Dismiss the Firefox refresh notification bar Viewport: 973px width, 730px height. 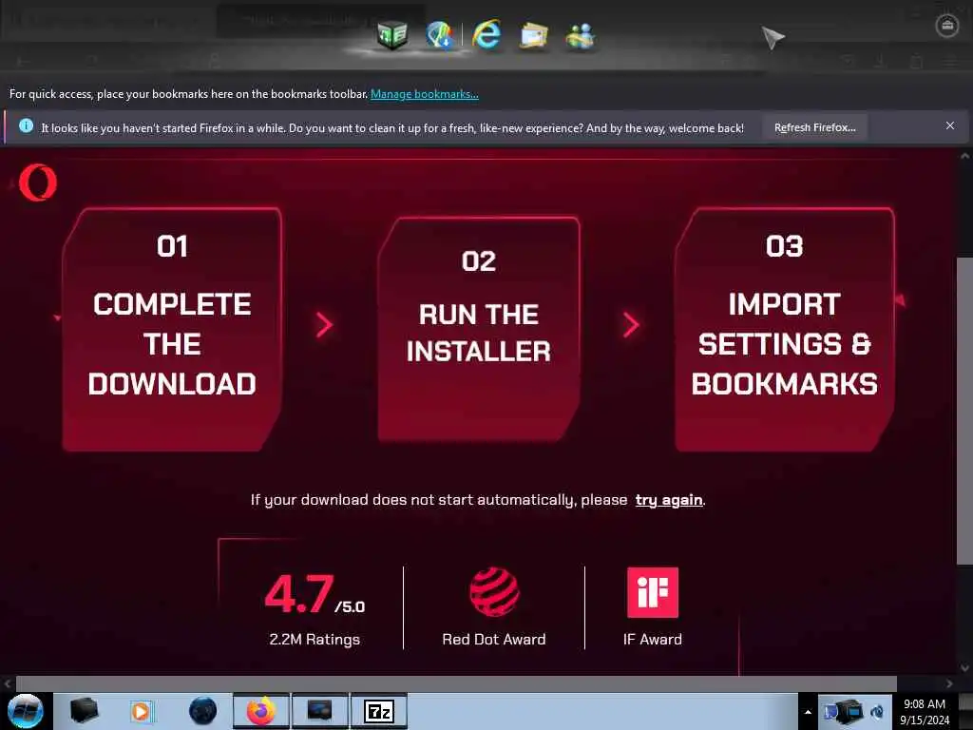(x=949, y=126)
